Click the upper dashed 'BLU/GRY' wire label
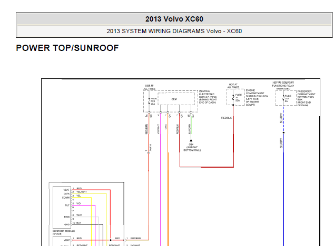Image resolution: width=334 pixels, height=246 pixels. tap(281, 118)
